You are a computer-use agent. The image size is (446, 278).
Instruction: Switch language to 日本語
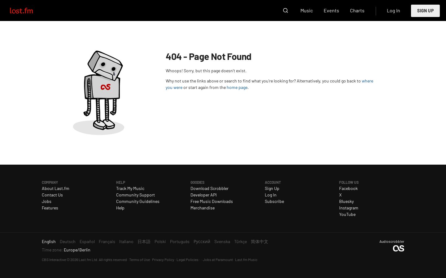(x=144, y=242)
